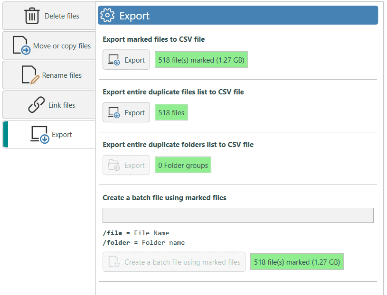Click the monitor download icon in the sidebar Export tab
The height and width of the screenshot is (295, 387).
(40, 135)
